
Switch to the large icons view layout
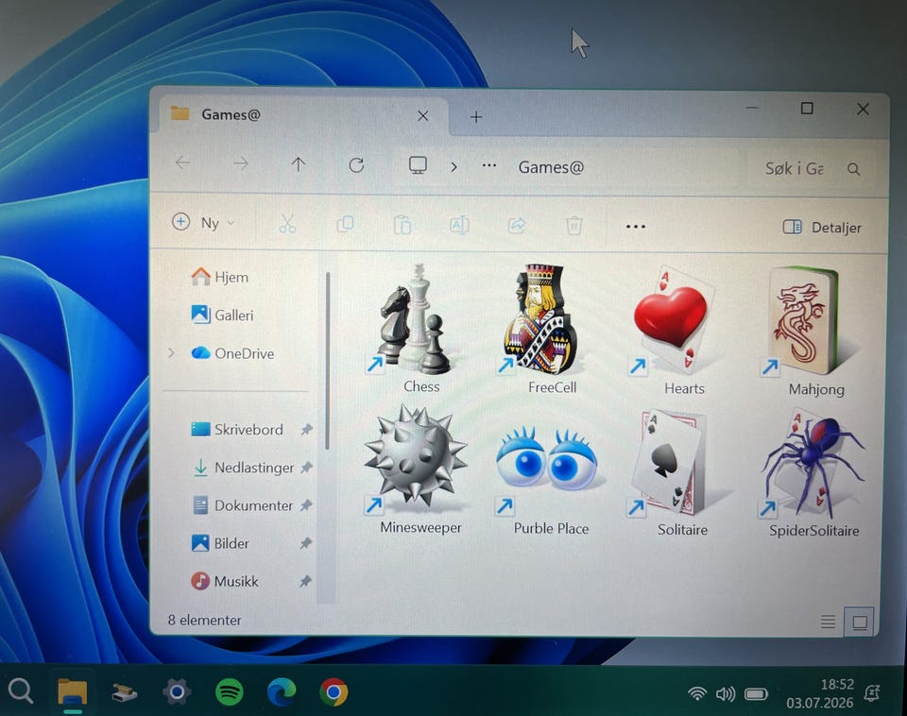pyautogui.click(x=860, y=622)
